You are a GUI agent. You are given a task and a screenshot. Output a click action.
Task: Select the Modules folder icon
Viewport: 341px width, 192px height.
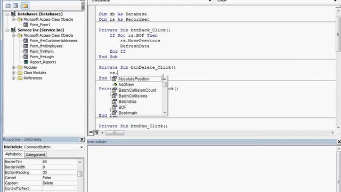click(20, 67)
